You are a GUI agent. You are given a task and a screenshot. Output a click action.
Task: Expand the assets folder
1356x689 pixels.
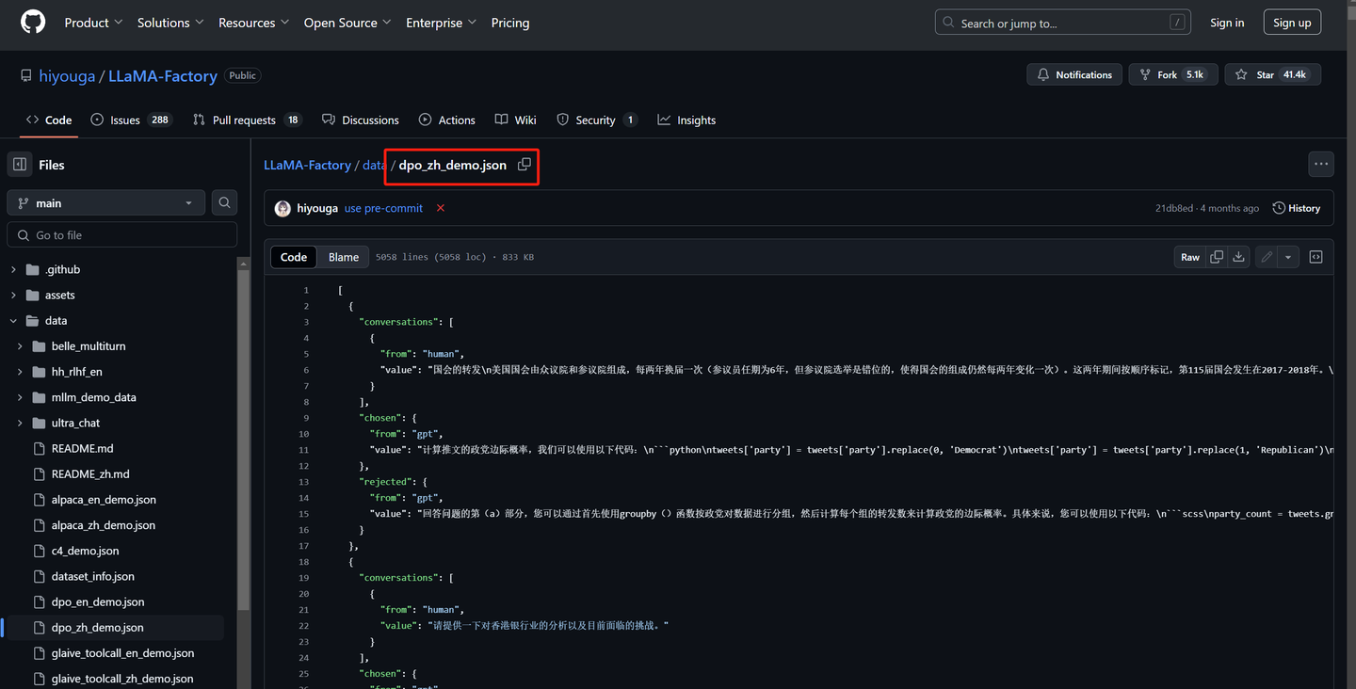pyautogui.click(x=13, y=295)
